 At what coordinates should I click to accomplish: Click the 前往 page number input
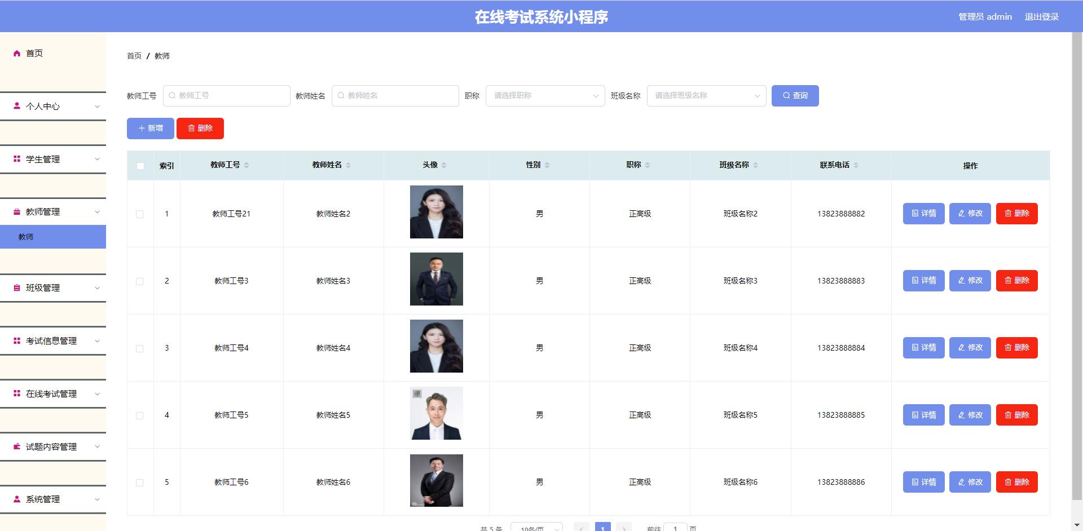[x=676, y=528]
